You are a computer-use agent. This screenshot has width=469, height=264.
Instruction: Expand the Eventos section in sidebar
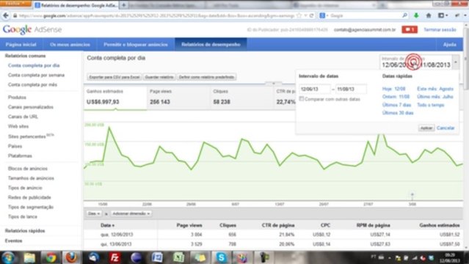(x=13, y=241)
